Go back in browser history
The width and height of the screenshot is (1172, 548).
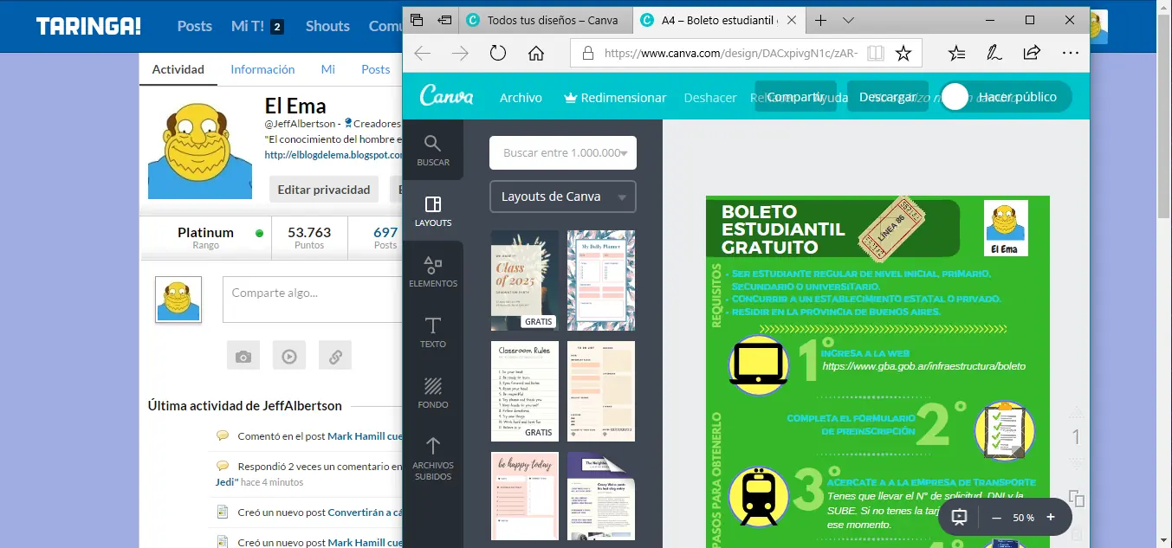422,54
